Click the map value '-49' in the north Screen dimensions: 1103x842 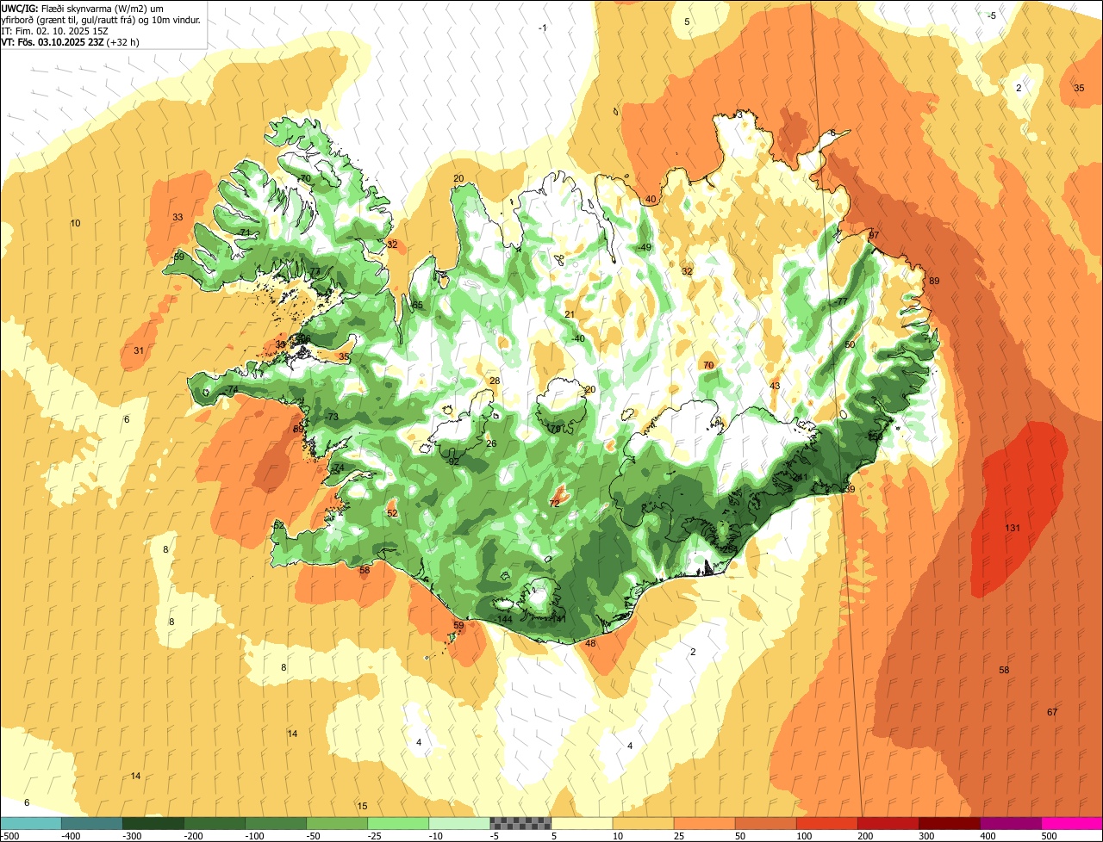644,248
